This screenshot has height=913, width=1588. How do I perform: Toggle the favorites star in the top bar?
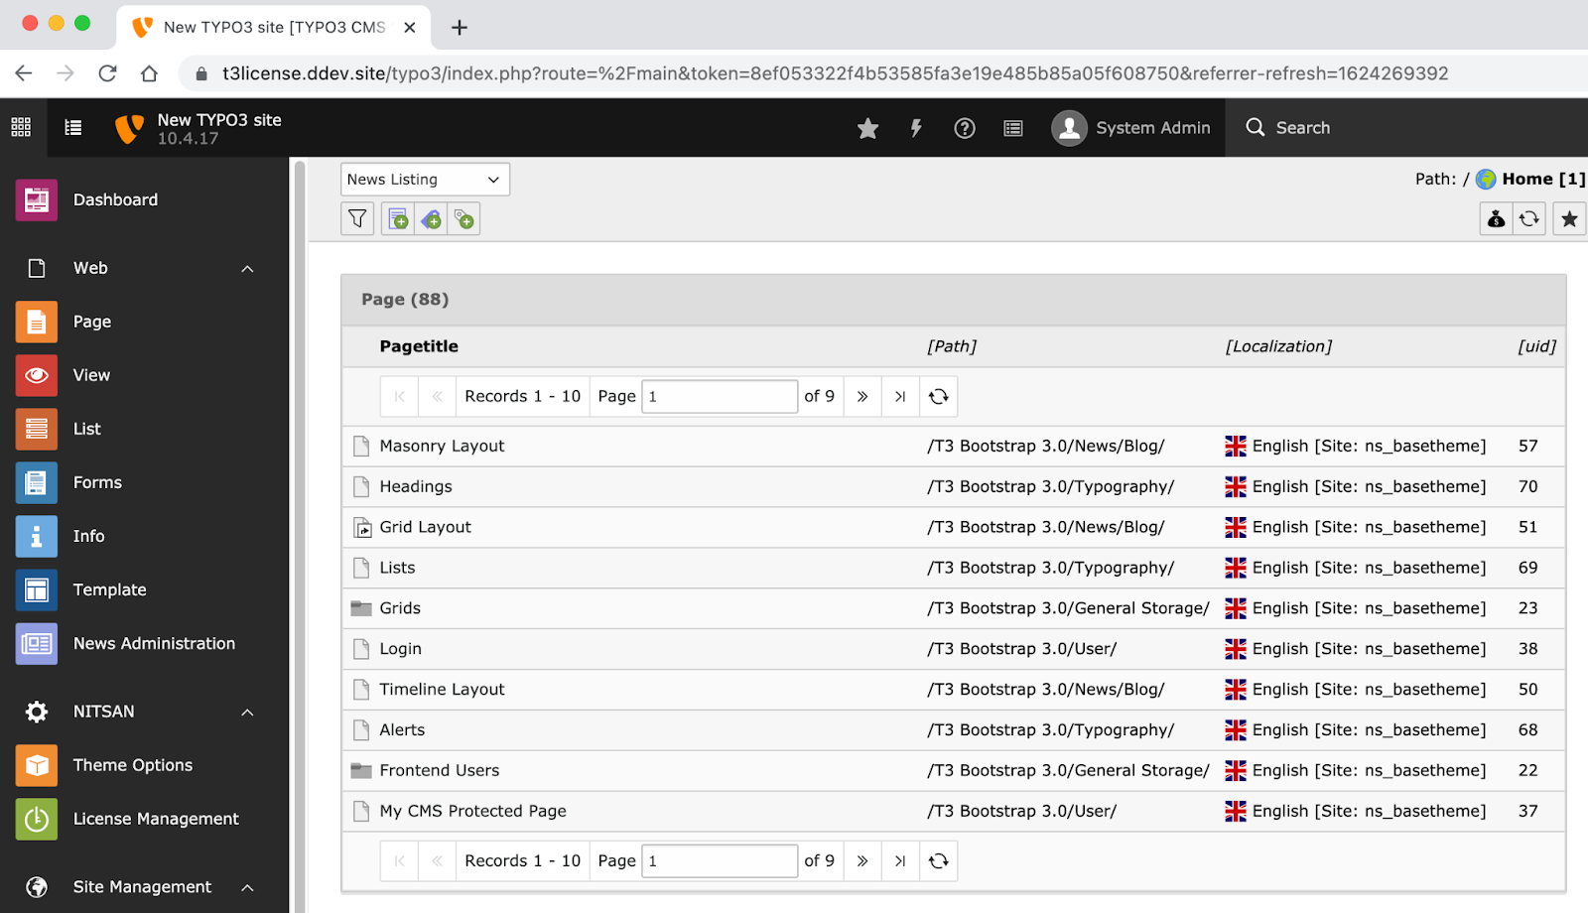[x=867, y=127]
